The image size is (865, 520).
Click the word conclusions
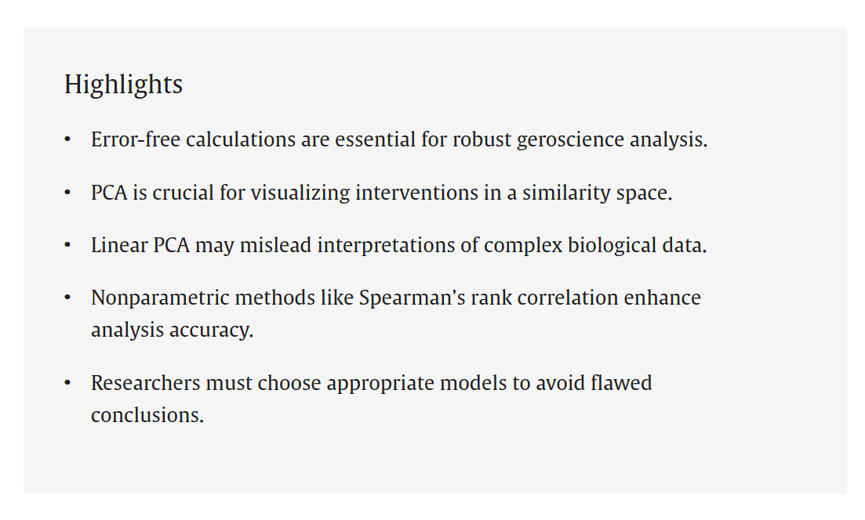point(147,415)
